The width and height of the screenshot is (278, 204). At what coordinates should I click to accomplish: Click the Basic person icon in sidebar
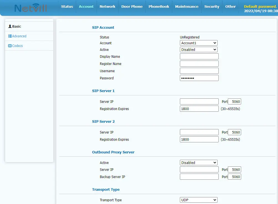(10, 26)
